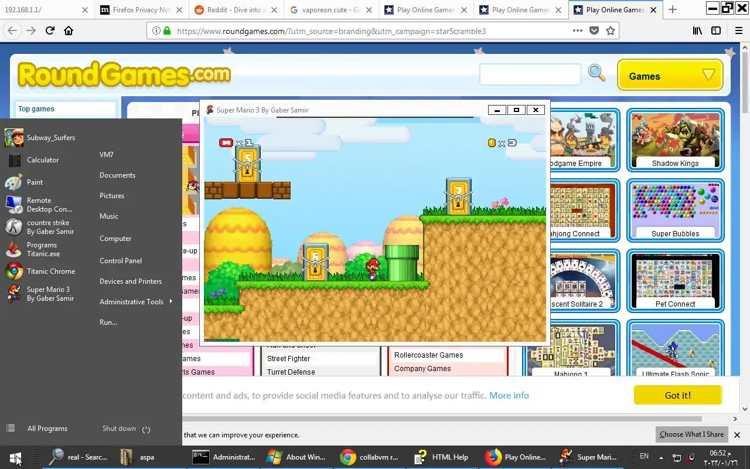Bookmark this page with the star
The width and height of the screenshot is (750, 469).
(x=611, y=31)
